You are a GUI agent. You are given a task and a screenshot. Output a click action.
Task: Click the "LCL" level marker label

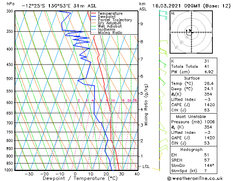[x=146, y=166]
